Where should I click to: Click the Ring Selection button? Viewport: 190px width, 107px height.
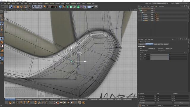[28, 99]
